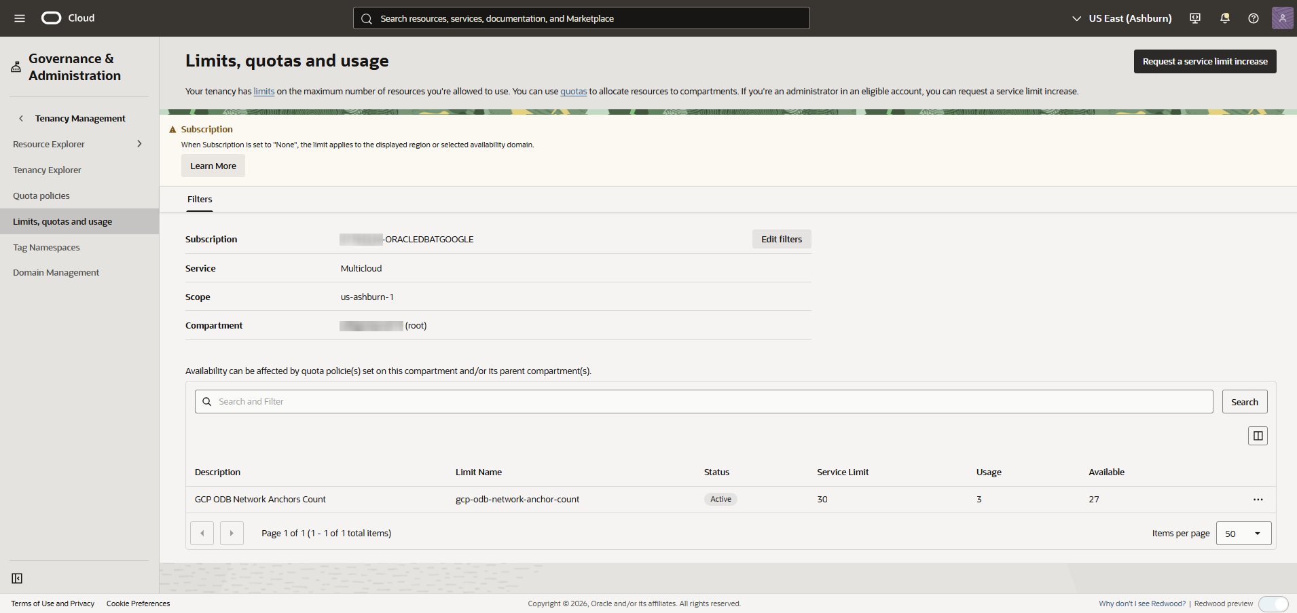Click the Learn More button
Viewport: 1297px width, 613px height.
point(213,166)
